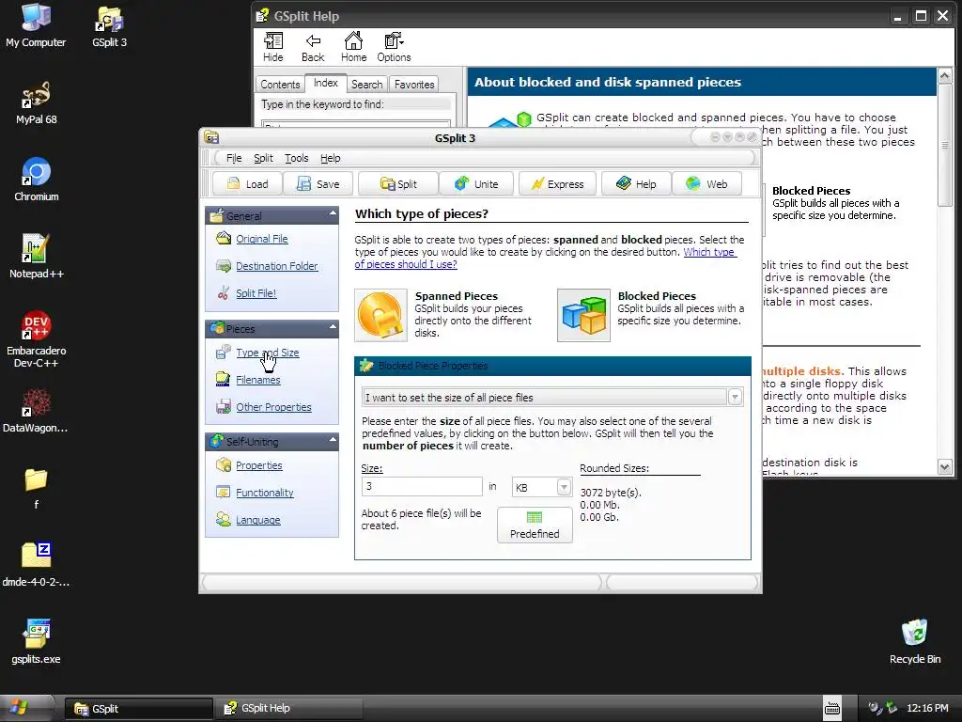Click the Type and Size link

coord(268,353)
